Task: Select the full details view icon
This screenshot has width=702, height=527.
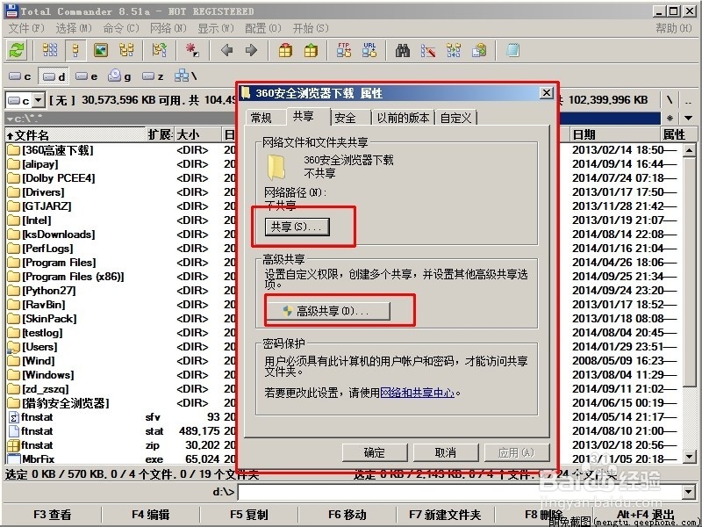Action: pos(75,50)
